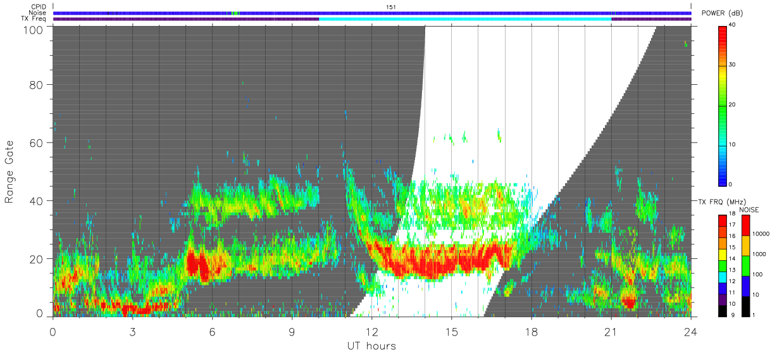Viewport: 777px width, 359px height.
Task: Click the 'POWER (dB)' label
Action: click(x=722, y=13)
